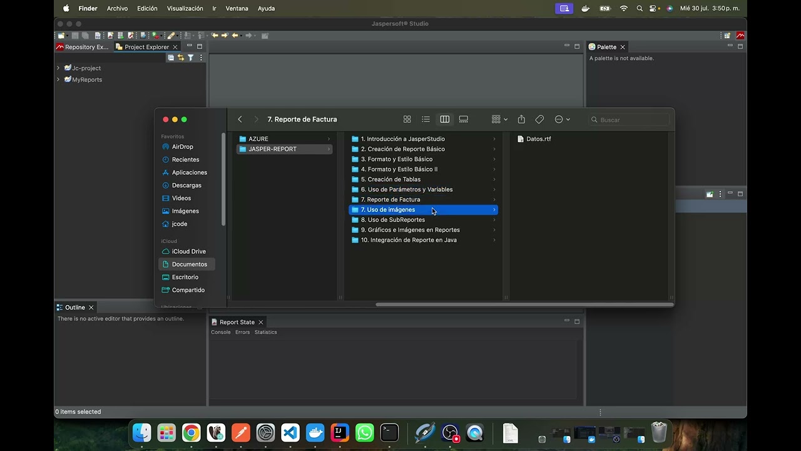The image size is (801, 451).
Task: Open Escritorio in Finder sidebar
Action: click(x=185, y=277)
